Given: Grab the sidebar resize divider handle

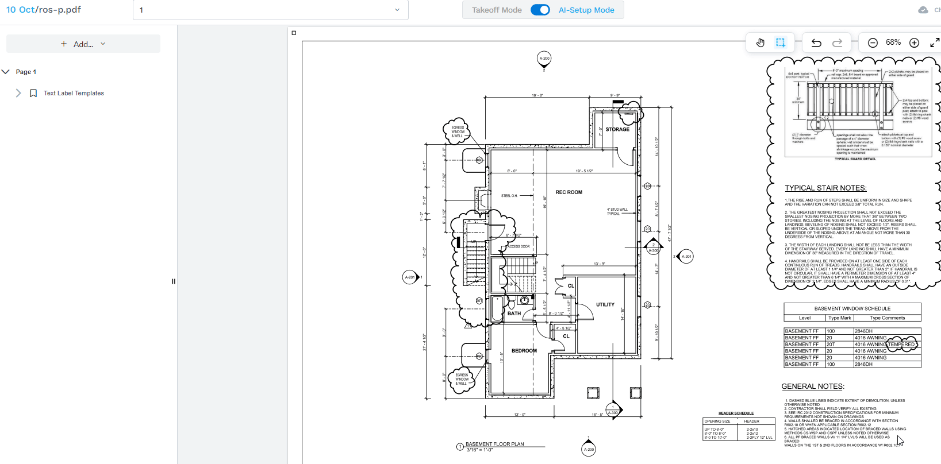Looking at the screenshot, I should pos(173,281).
